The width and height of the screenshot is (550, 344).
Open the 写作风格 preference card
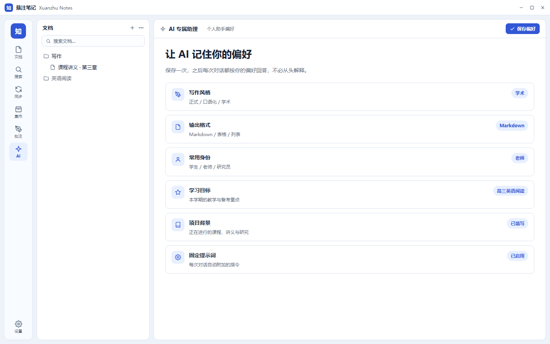pyautogui.click(x=350, y=97)
